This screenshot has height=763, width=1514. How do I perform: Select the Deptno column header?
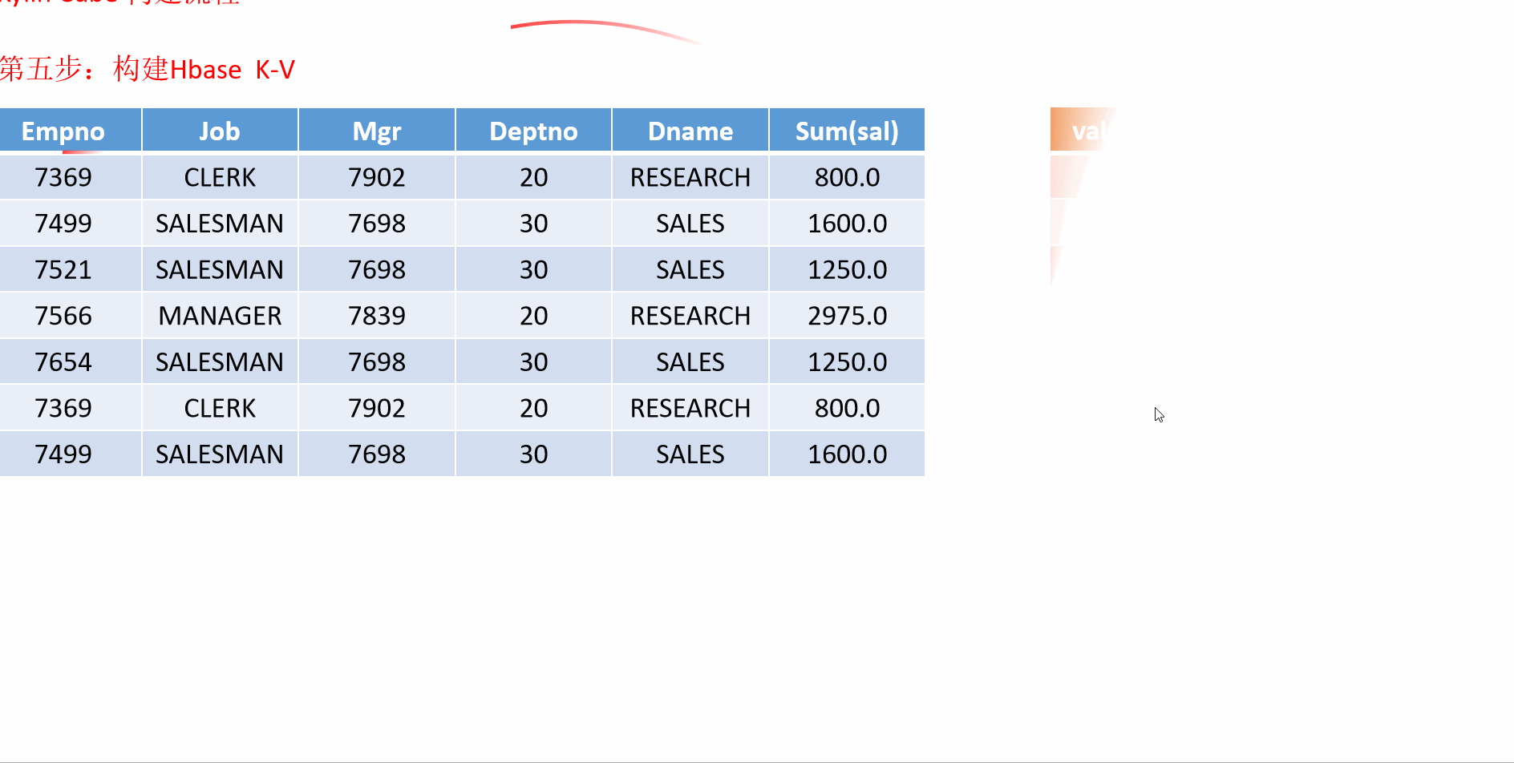click(x=533, y=130)
